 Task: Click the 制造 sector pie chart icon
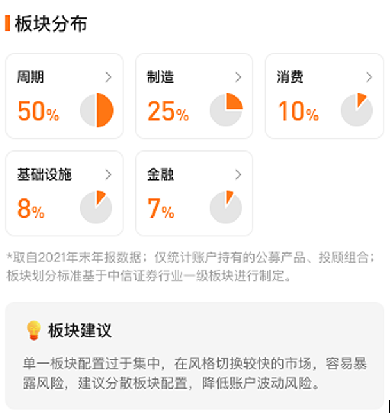coord(226,111)
